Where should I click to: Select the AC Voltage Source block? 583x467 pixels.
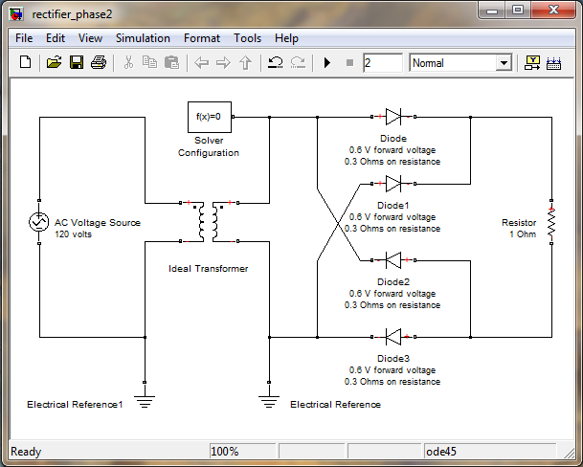click(38, 223)
